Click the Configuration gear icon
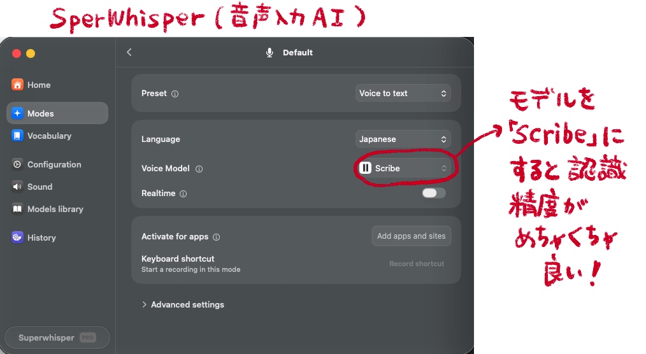Screen dimensions: 646x354 17,164
